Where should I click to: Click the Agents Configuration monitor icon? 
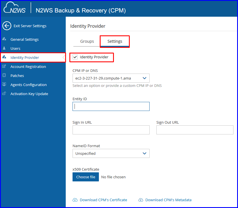(4, 84)
